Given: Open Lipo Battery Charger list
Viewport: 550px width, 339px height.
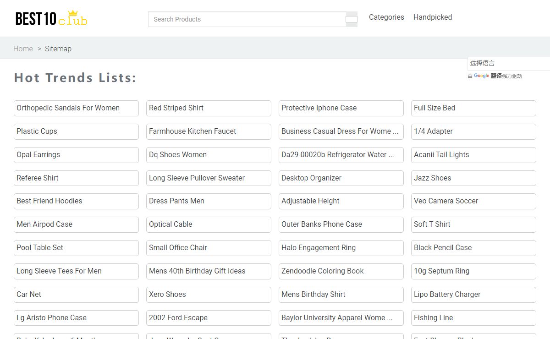Looking at the screenshot, I should pyautogui.click(x=473, y=295).
